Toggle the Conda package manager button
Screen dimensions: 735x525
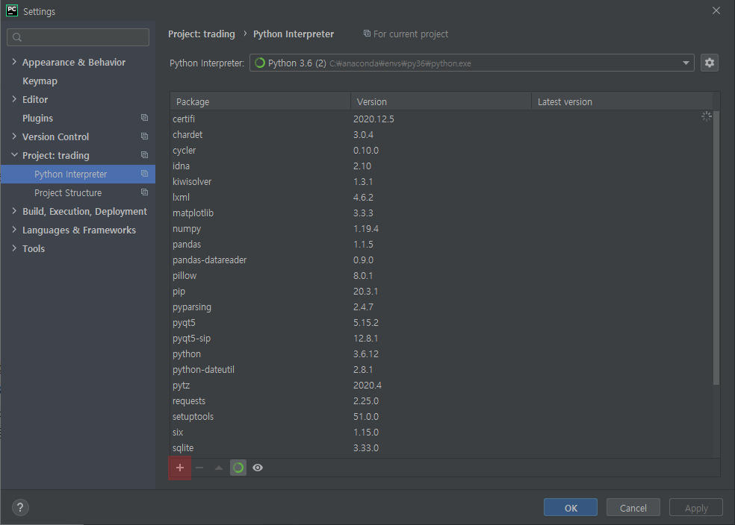point(238,468)
